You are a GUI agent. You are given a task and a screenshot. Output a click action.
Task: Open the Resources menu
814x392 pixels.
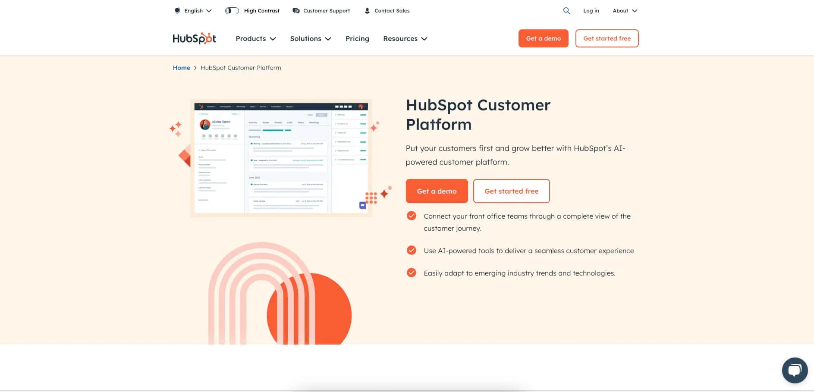click(x=405, y=38)
